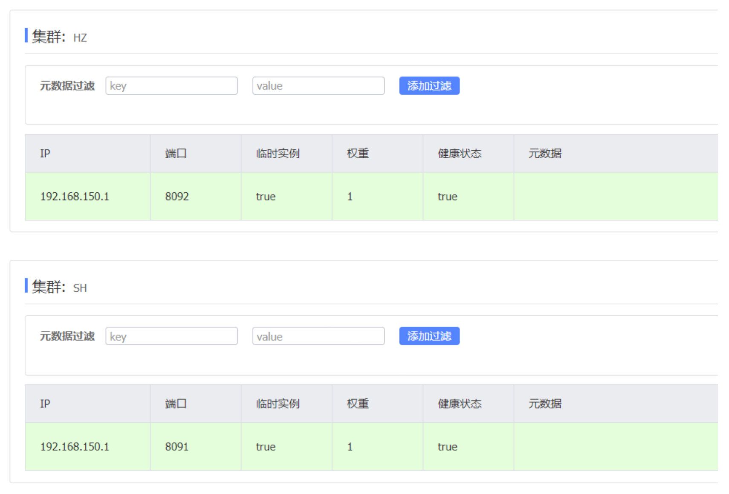Click the value input in SH cluster filter

(318, 336)
